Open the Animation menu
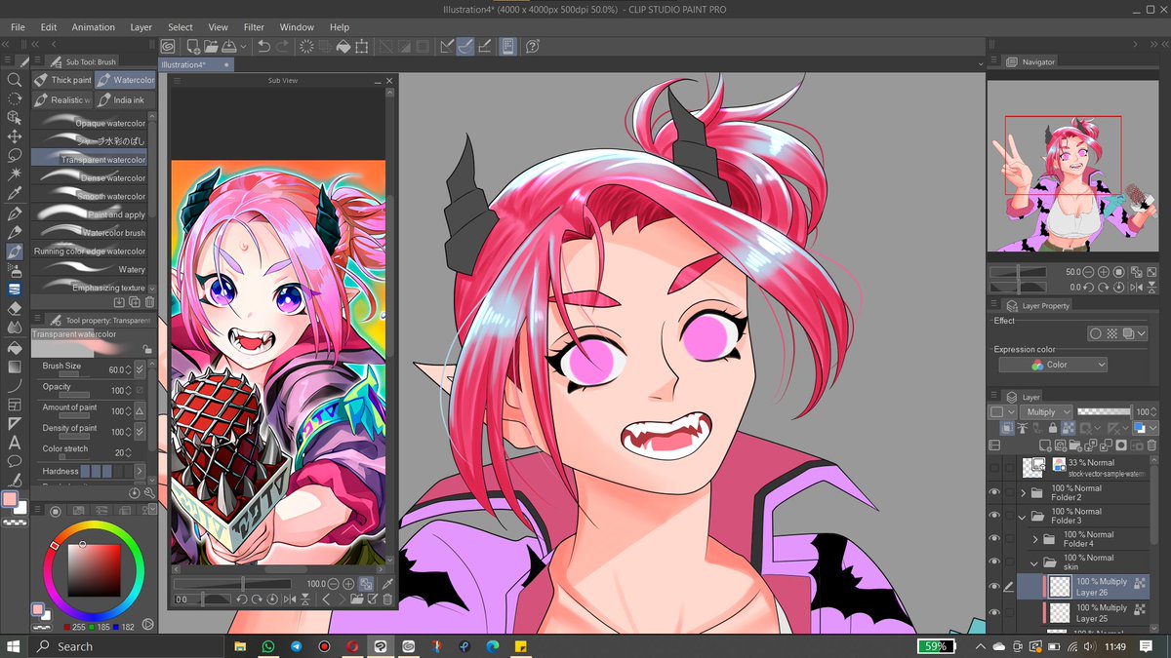The image size is (1171, 658). [x=93, y=27]
